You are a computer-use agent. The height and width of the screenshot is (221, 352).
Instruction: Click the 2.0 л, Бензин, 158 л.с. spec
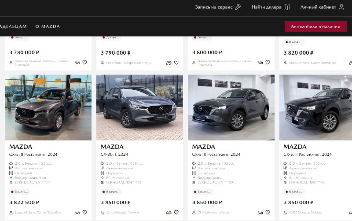pos(125,163)
